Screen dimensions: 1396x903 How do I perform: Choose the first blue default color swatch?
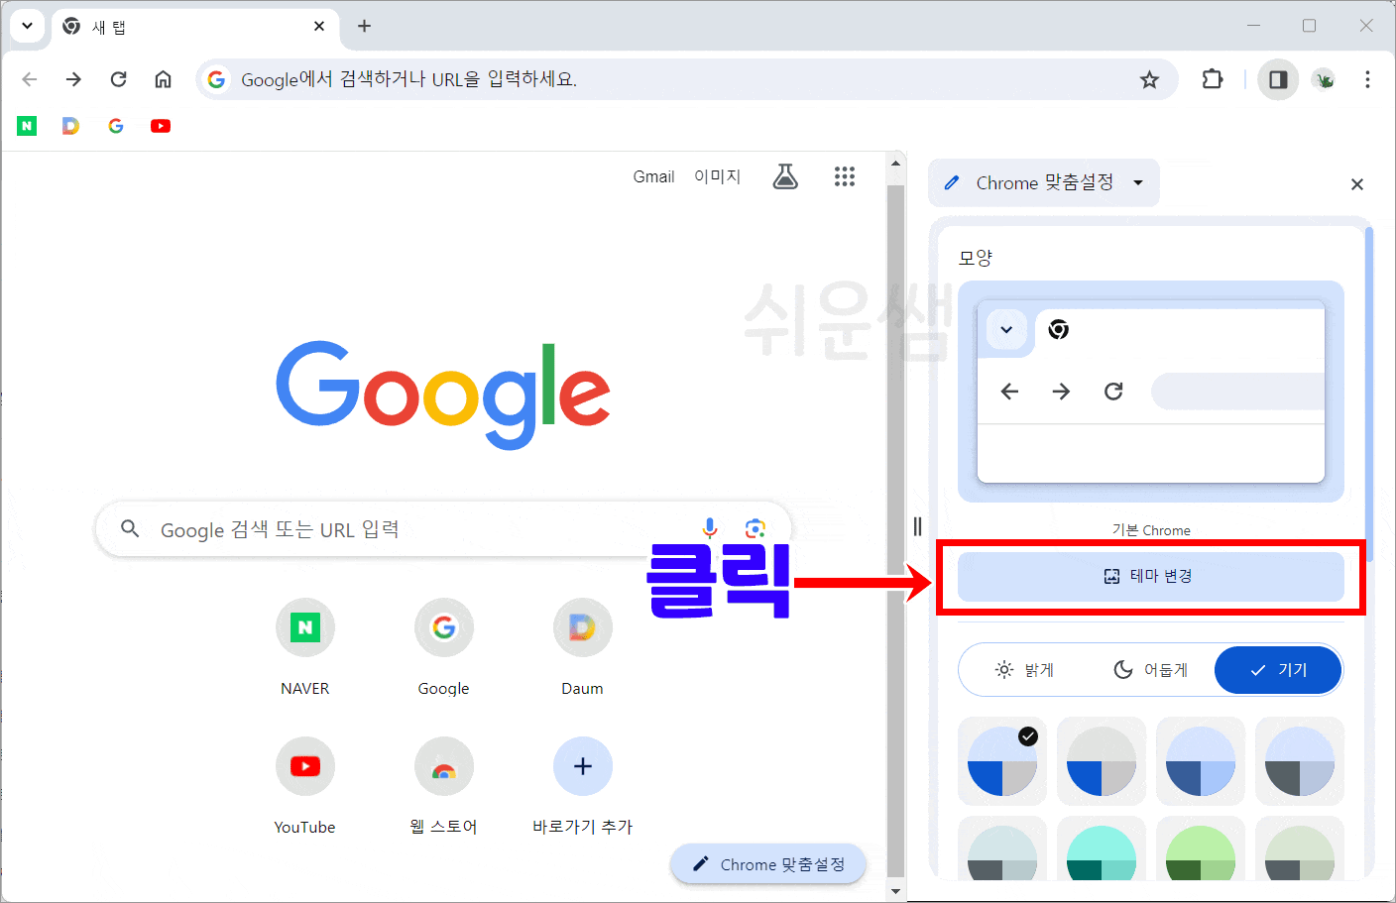tap(1002, 761)
